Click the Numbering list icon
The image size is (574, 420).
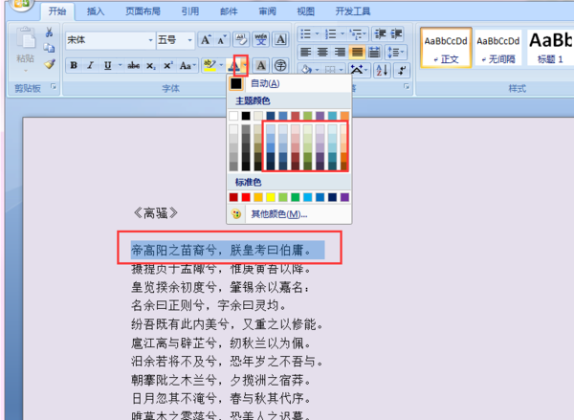pos(331,34)
